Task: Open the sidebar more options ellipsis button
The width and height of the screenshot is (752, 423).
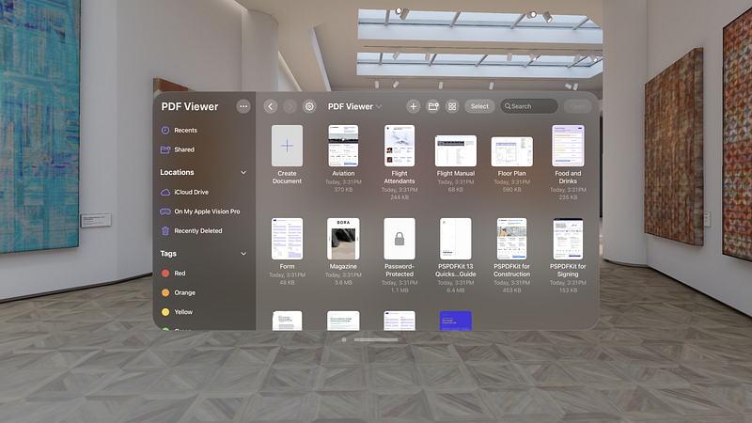Action: pos(243,106)
